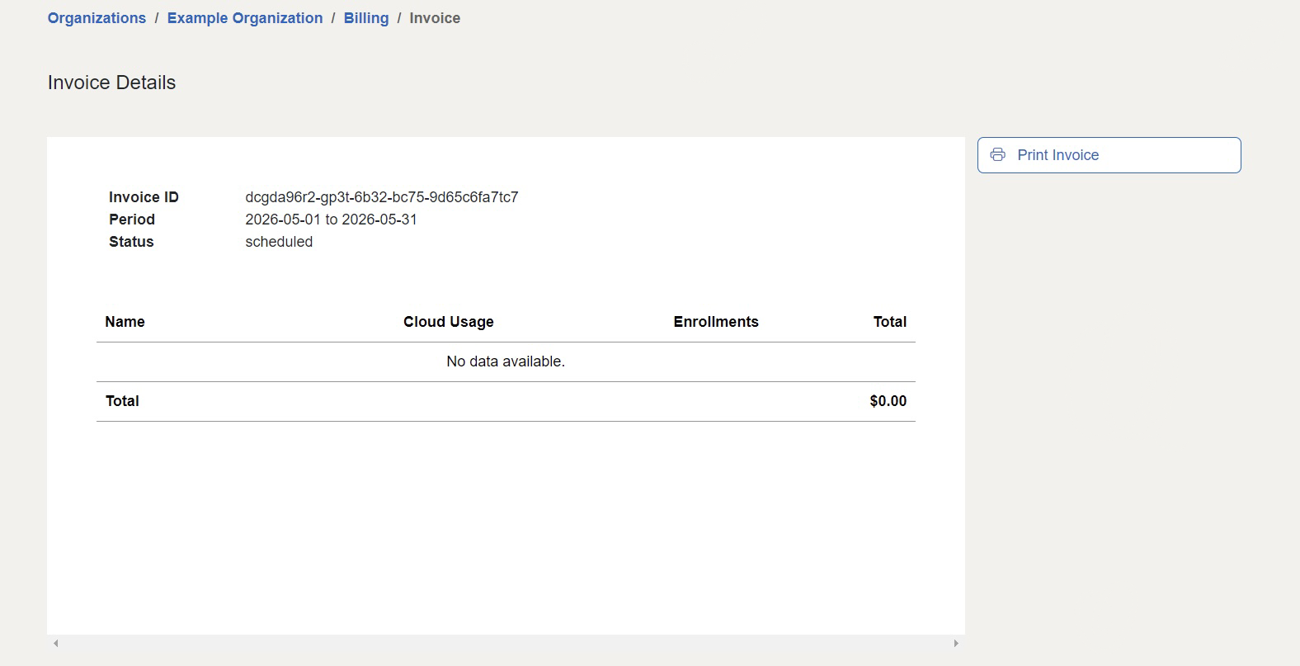
Task: Click the Period label
Action: 132,220
